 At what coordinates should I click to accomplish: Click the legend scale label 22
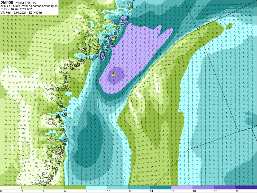[237, 191]
